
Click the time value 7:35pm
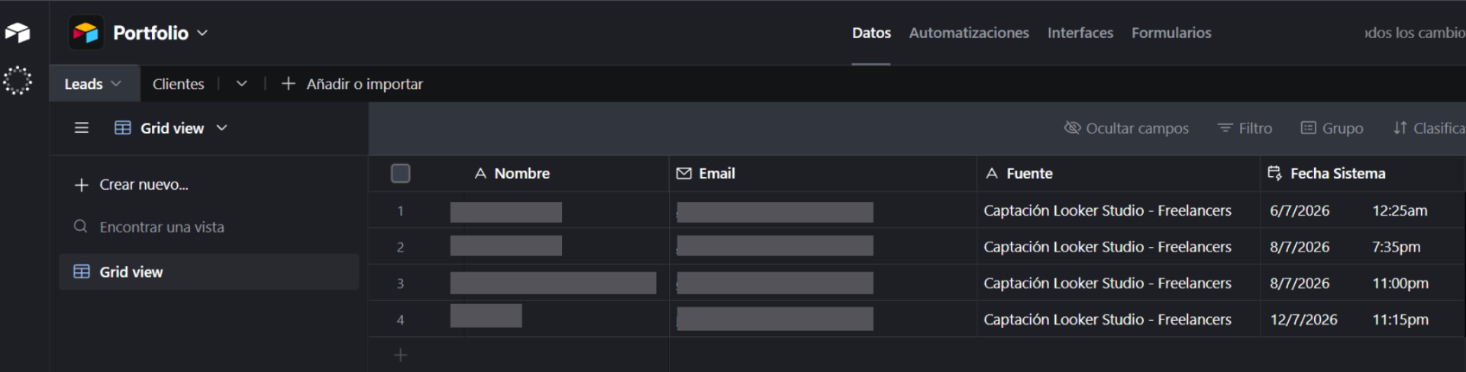(1397, 247)
